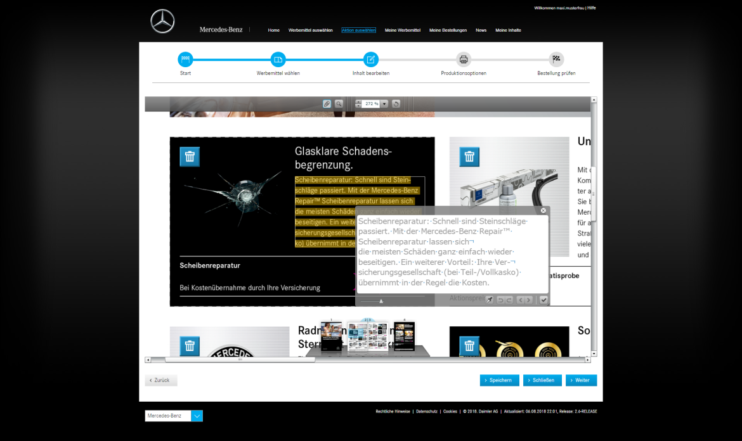Click trash icon on the Radnabenabdeckung block
Viewport: 742px width, 441px height.
coord(190,346)
